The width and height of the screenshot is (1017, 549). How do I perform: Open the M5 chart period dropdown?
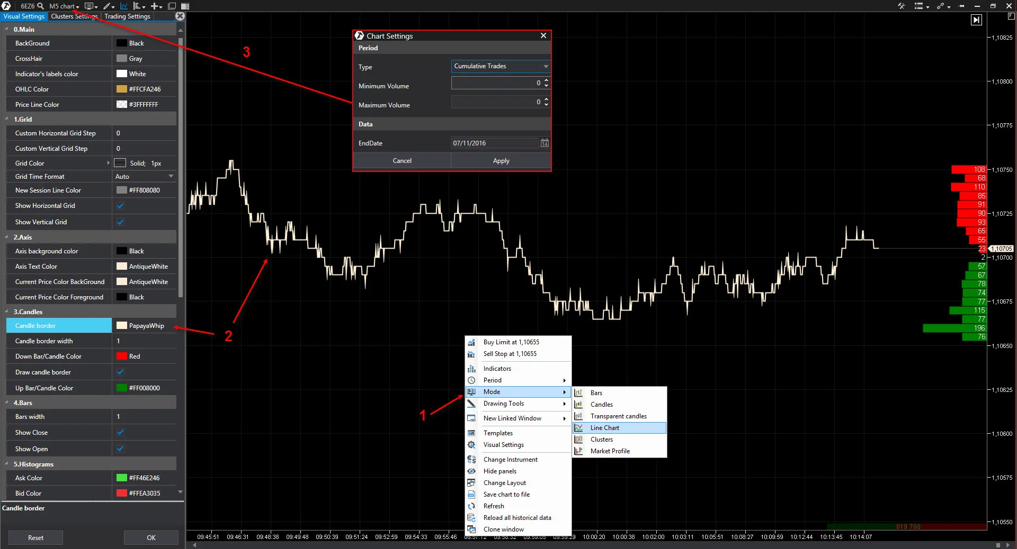coord(64,6)
